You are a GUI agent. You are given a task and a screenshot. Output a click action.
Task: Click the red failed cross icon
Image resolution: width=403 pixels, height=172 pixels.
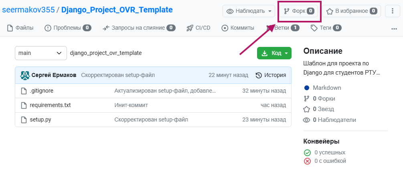tap(307, 162)
